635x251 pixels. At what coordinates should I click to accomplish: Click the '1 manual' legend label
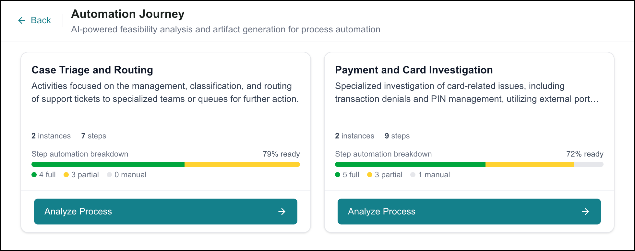[434, 175]
